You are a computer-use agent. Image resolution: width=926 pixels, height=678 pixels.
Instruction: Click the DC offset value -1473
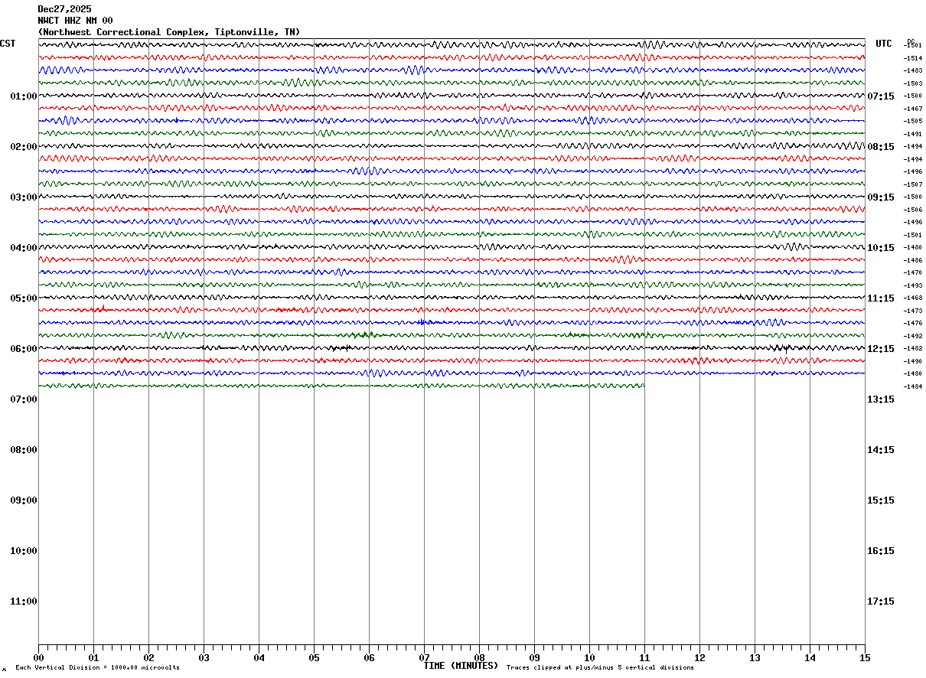click(913, 311)
